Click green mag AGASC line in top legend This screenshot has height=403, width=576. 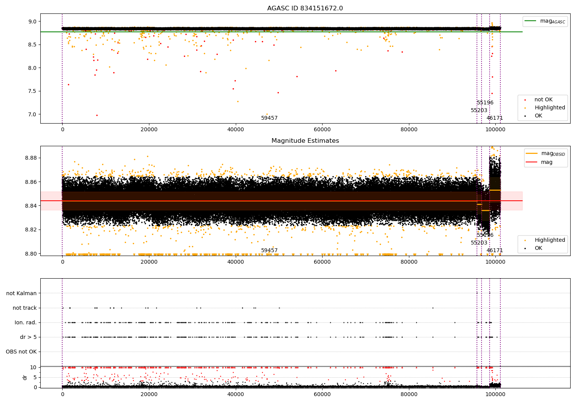[x=531, y=21]
